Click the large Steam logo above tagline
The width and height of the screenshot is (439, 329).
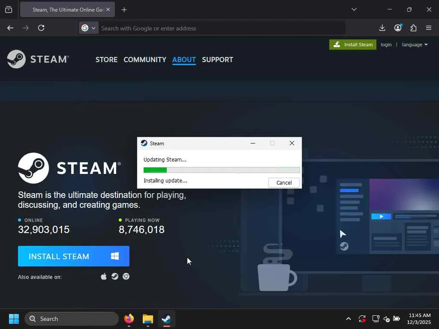pyautogui.click(x=69, y=168)
